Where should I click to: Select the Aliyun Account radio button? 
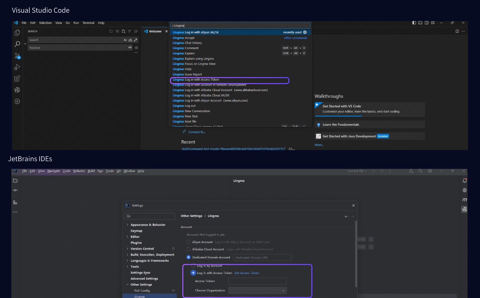click(x=189, y=242)
